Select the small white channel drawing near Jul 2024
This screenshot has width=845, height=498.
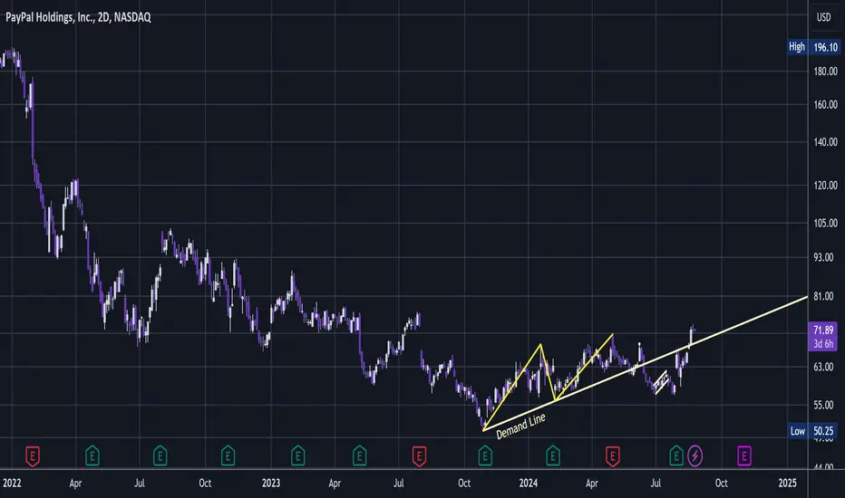point(662,383)
